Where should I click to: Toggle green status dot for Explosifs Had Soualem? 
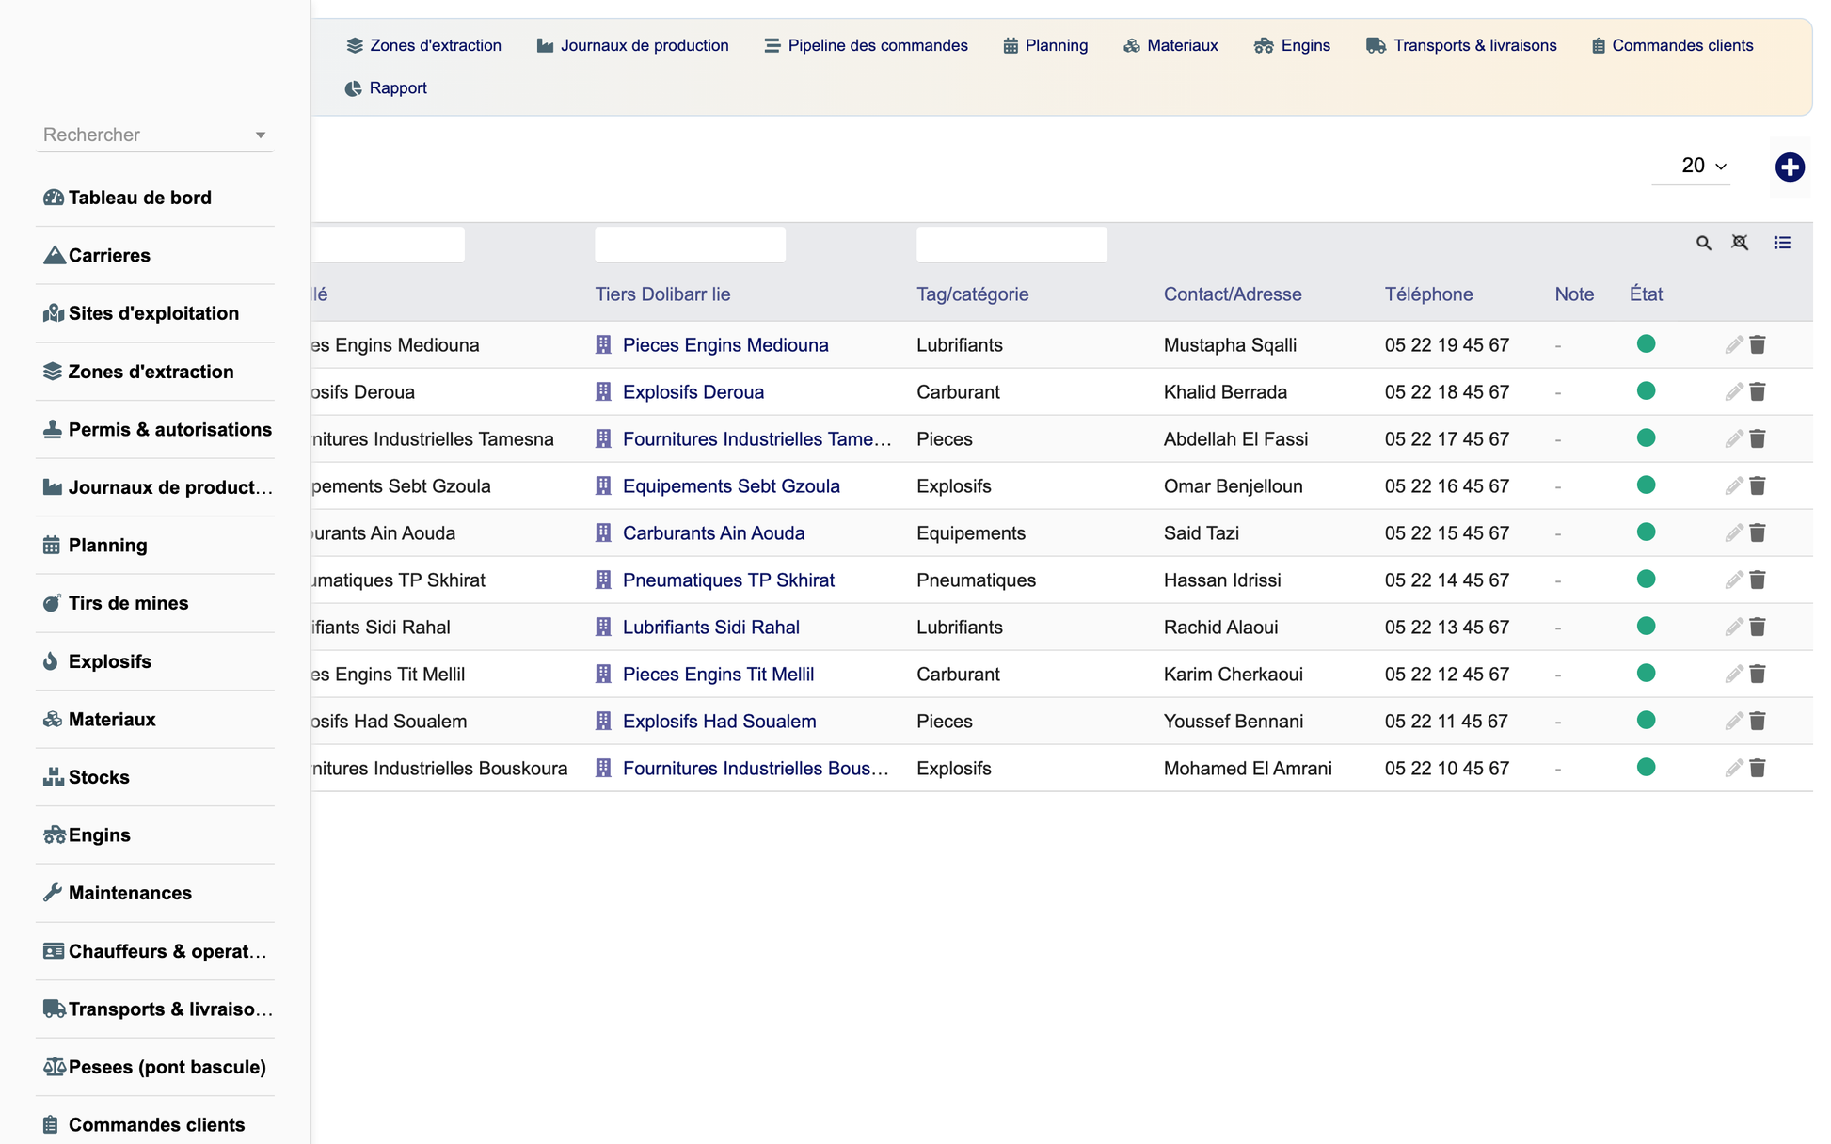[x=1646, y=721]
